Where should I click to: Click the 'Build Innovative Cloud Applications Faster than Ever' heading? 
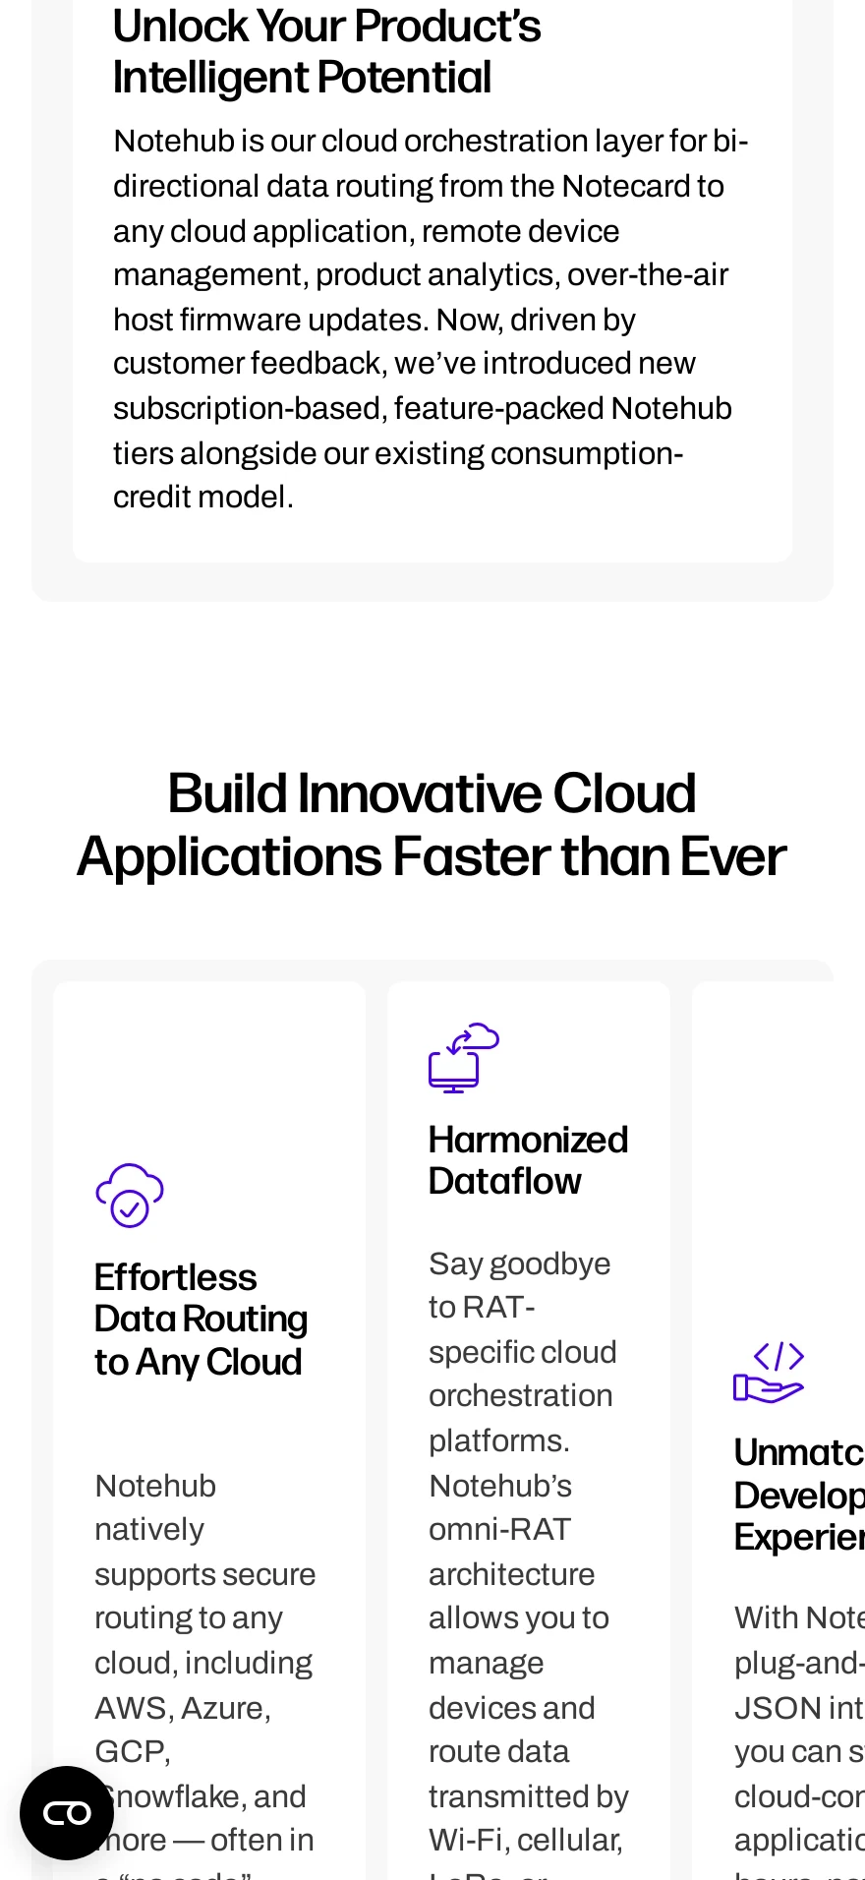tap(432, 824)
